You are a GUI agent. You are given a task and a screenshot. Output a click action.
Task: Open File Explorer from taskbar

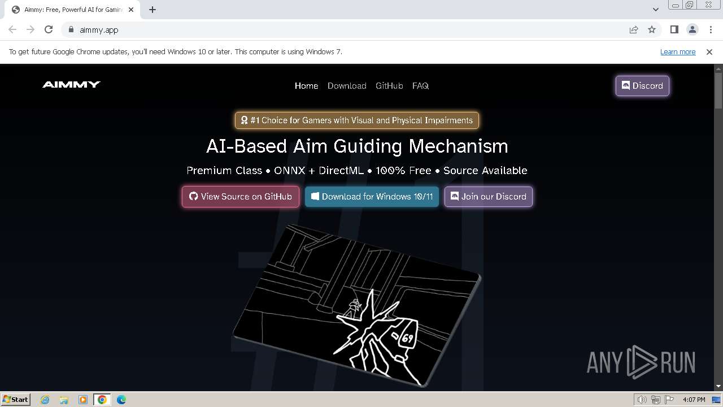[x=64, y=400]
